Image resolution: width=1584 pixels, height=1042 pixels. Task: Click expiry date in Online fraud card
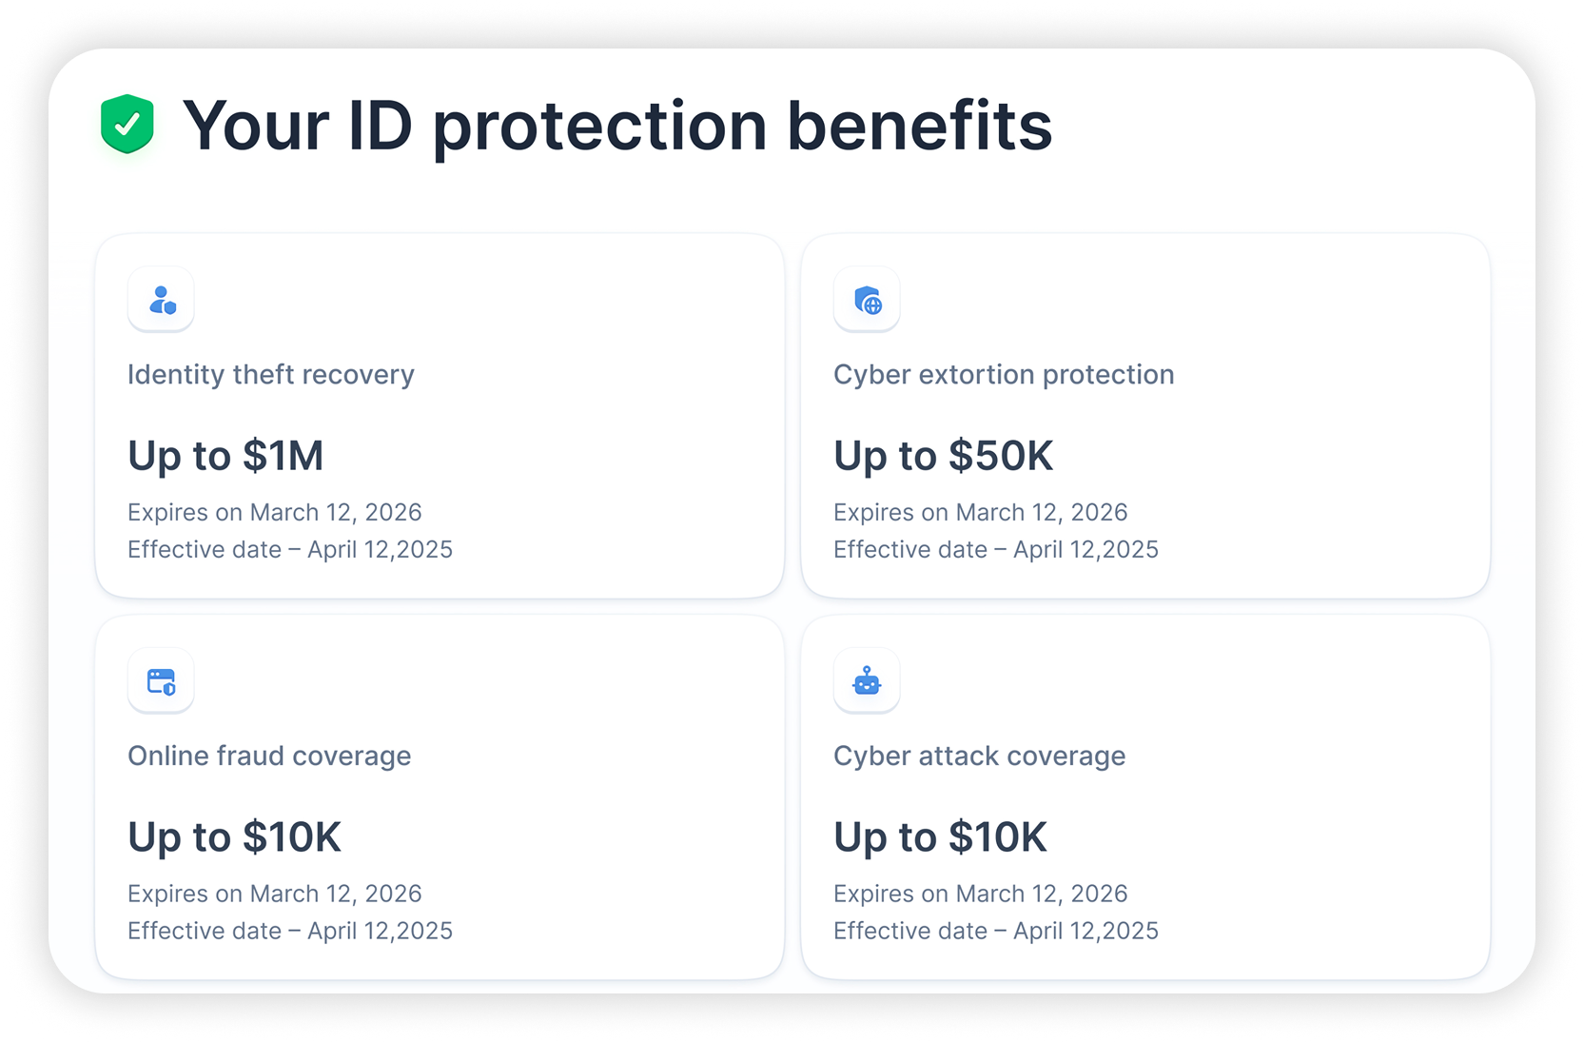274,895
